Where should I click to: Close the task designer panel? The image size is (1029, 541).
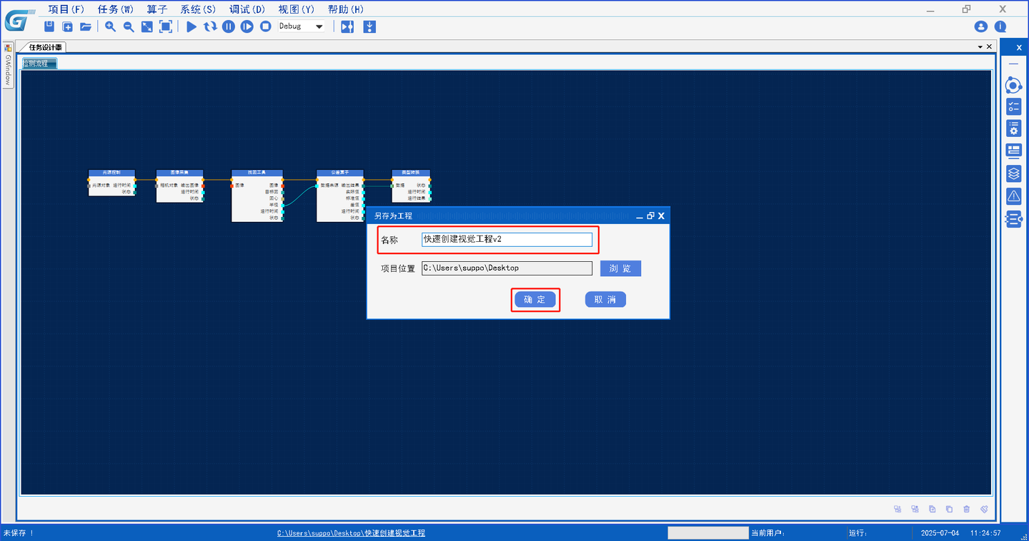(989, 46)
